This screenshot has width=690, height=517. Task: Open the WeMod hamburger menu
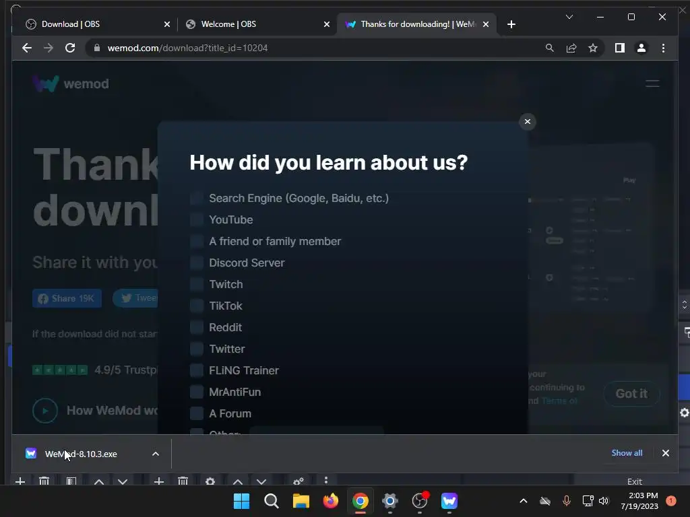(x=652, y=83)
